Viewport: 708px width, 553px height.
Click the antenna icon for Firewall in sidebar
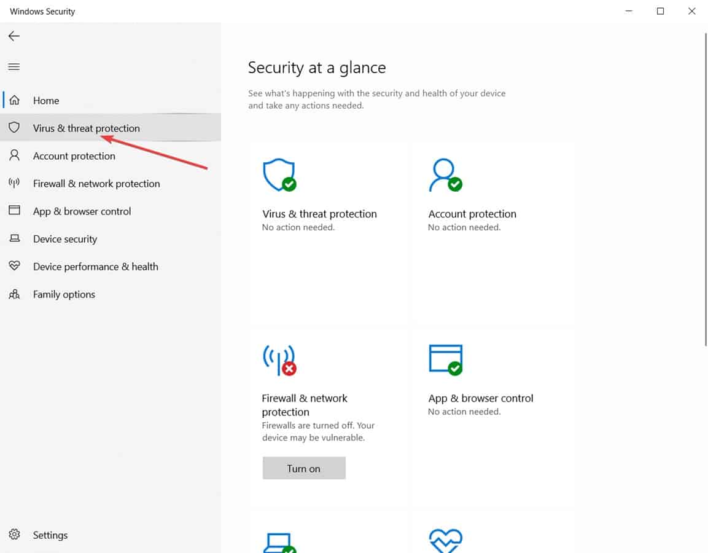pos(15,183)
